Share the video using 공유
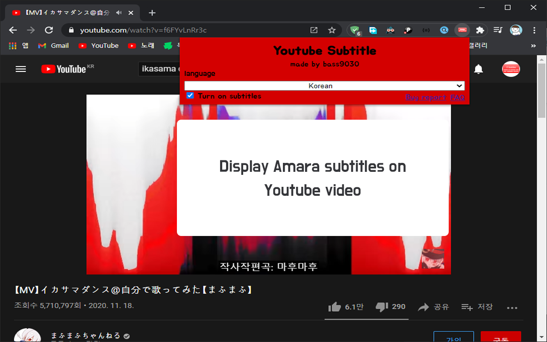The image size is (547, 342). pos(433,307)
